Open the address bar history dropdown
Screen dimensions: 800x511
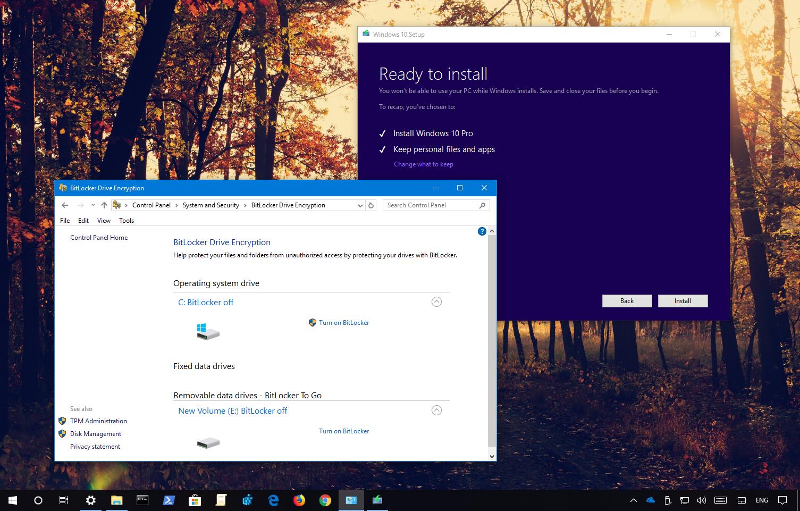[x=360, y=205]
